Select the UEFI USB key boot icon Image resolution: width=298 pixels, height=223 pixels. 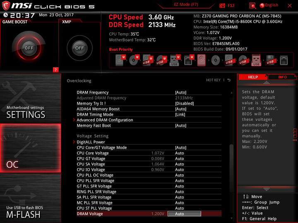pos(175,60)
